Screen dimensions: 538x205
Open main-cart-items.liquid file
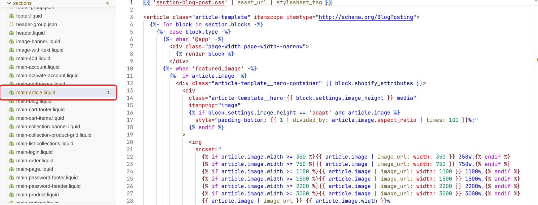pos(40,118)
